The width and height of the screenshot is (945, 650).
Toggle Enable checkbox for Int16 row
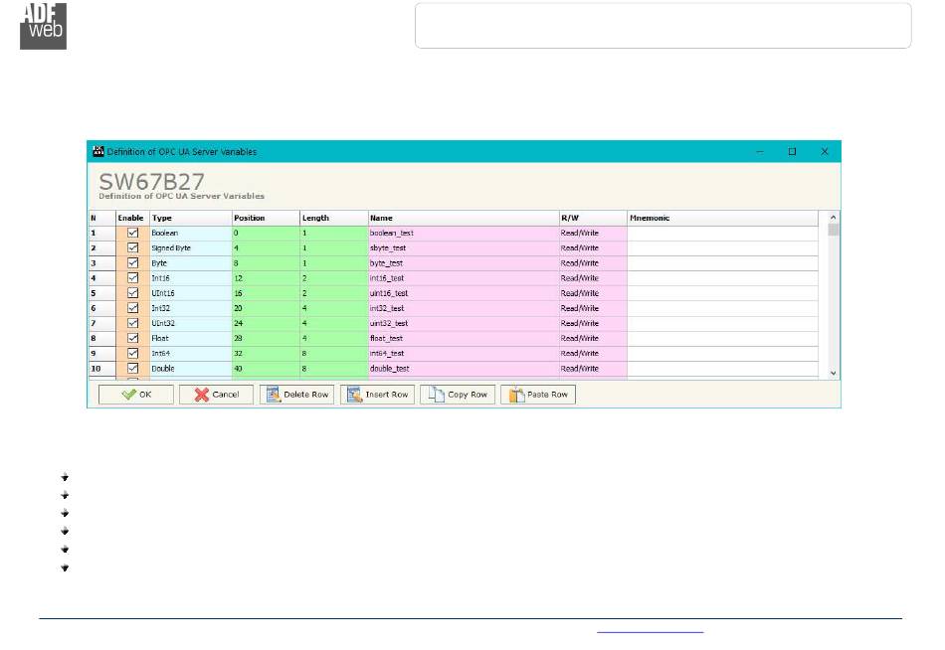[132, 278]
